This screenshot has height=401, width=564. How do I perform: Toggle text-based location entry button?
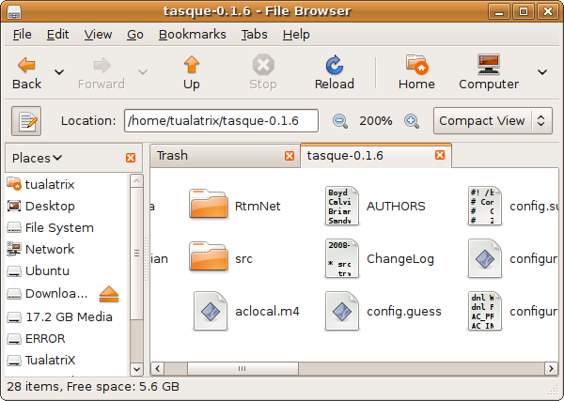point(27,121)
